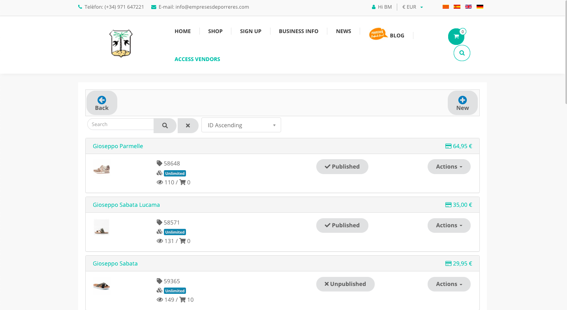Expand Actions menu for Gioseppo Parmelle
Screen dimensions: 567x310
pos(449,167)
